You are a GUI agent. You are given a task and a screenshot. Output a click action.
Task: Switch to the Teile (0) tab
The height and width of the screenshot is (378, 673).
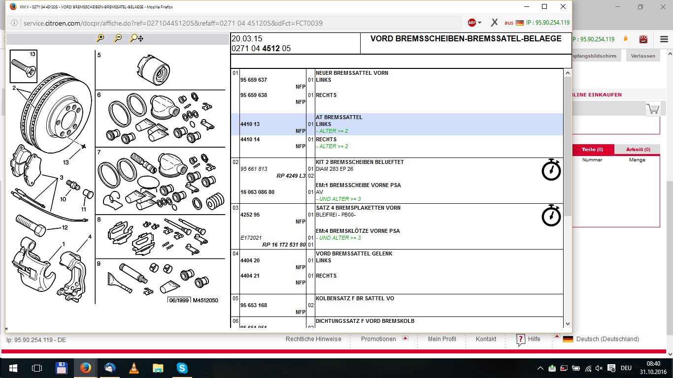[x=593, y=150]
